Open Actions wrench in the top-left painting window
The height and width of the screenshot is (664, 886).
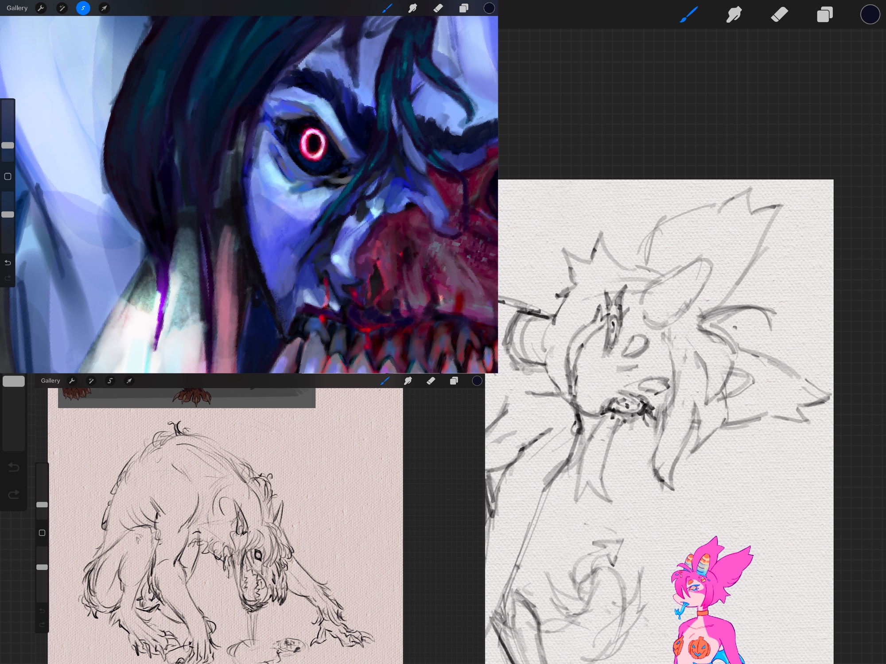coord(41,8)
